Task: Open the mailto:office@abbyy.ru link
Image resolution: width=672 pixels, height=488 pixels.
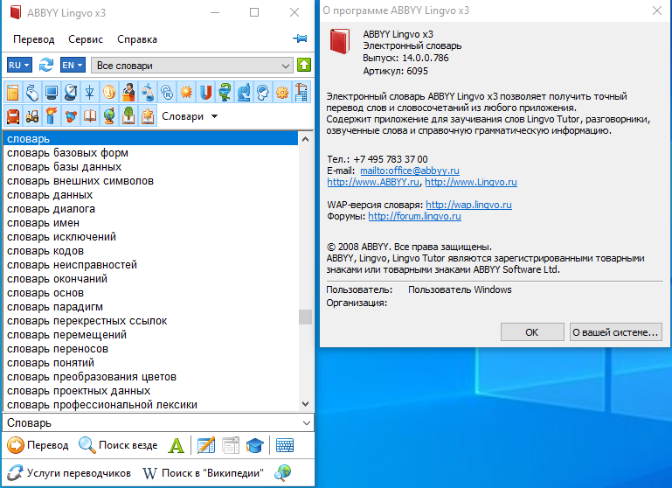Action: pyautogui.click(x=410, y=171)
